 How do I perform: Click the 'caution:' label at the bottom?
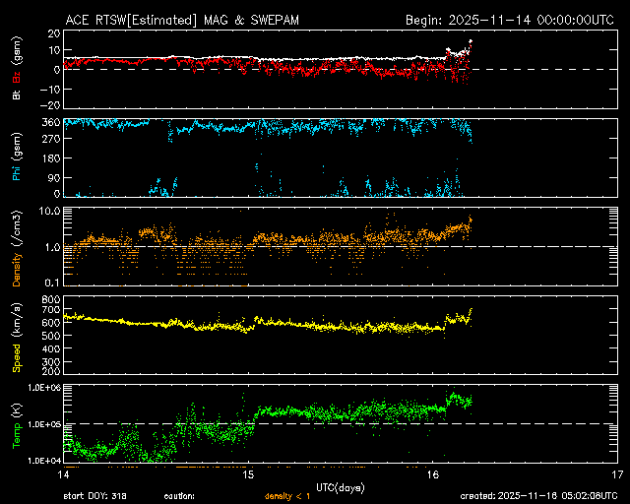[179, 497]
